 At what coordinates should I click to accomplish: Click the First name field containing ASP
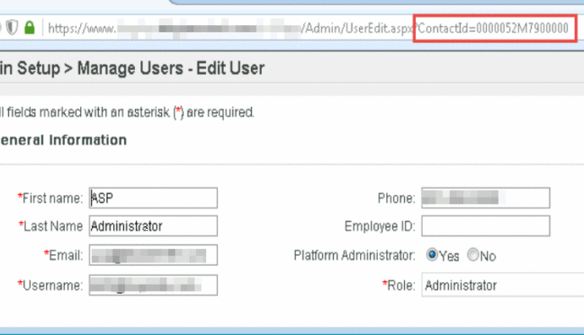(x=153, y=198)
